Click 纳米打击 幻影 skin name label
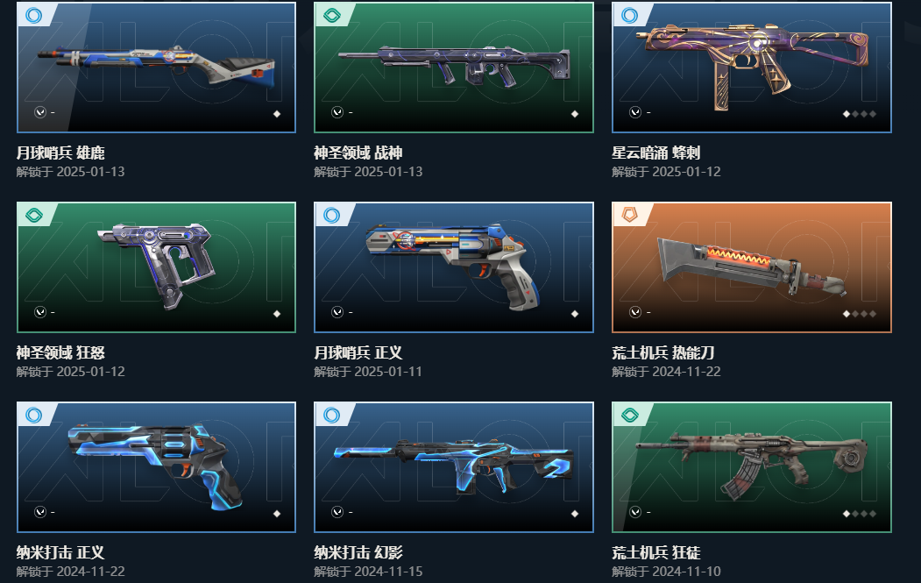The height and width of the screenshot is (583, 921). (358, 552)
